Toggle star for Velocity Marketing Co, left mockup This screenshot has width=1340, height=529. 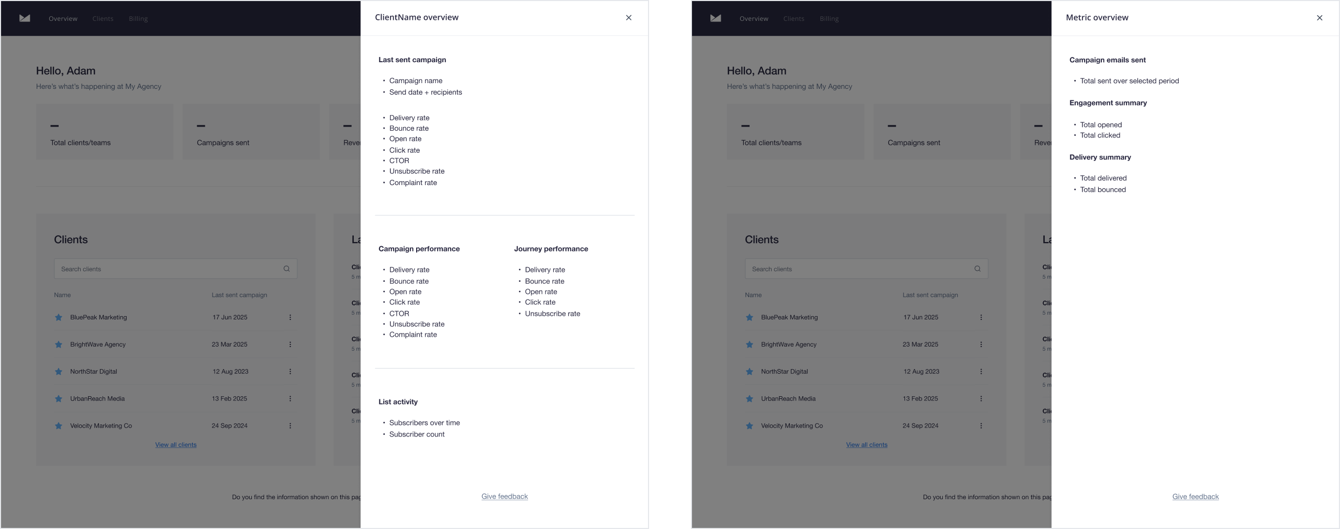click(59, 426)
